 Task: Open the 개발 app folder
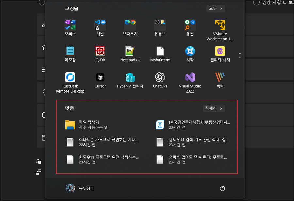(x=100, y=27)
